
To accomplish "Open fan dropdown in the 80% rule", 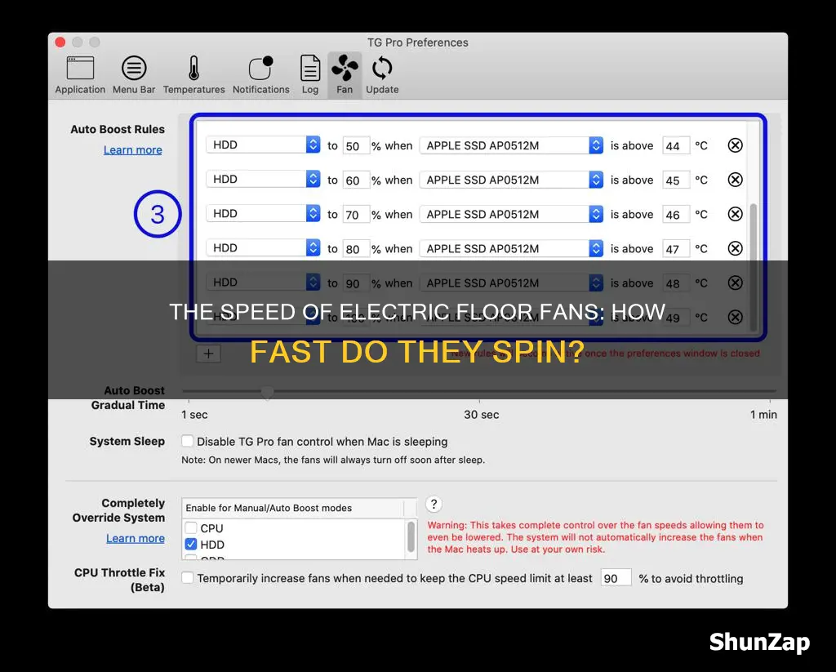I will (x=263, y=248).
